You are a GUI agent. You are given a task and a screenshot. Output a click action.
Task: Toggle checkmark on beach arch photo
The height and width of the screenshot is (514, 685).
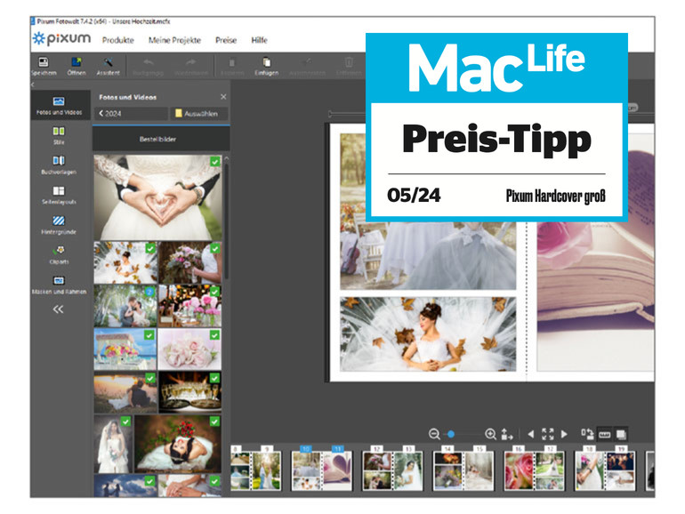click(149, 335)
